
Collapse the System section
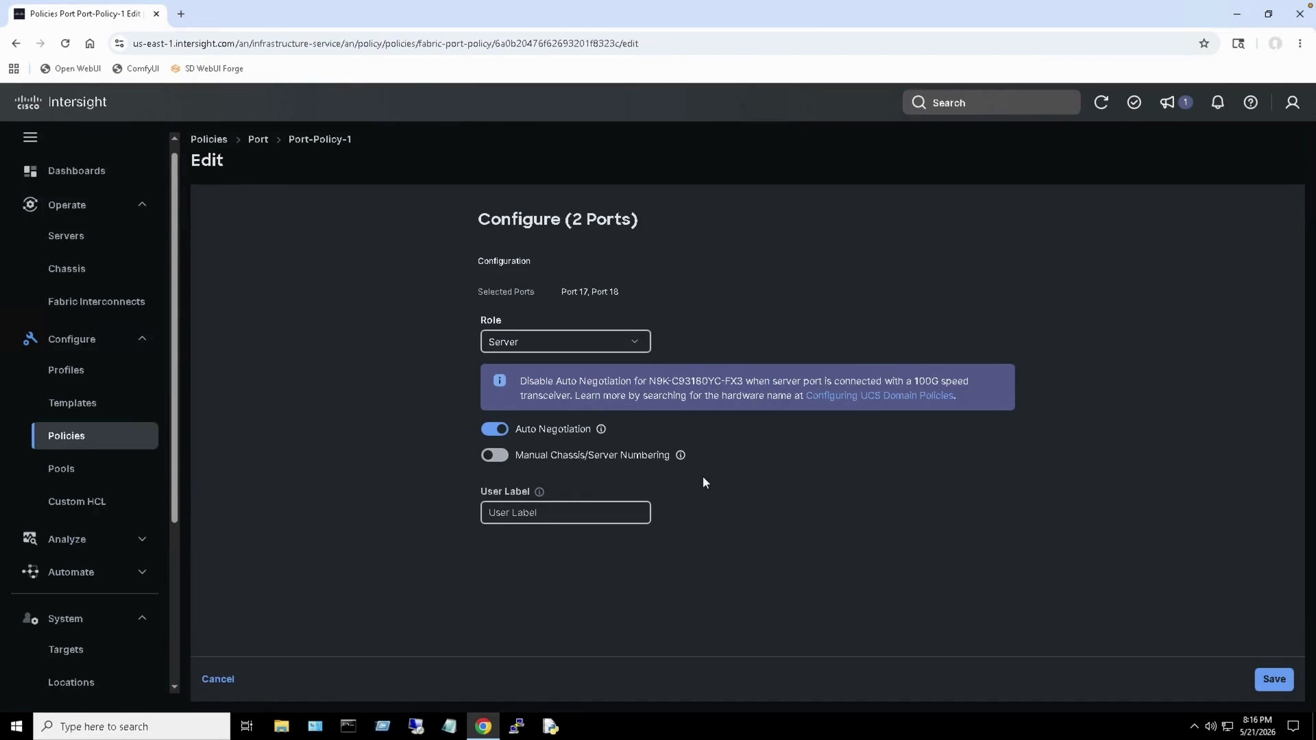coord(142,618)
